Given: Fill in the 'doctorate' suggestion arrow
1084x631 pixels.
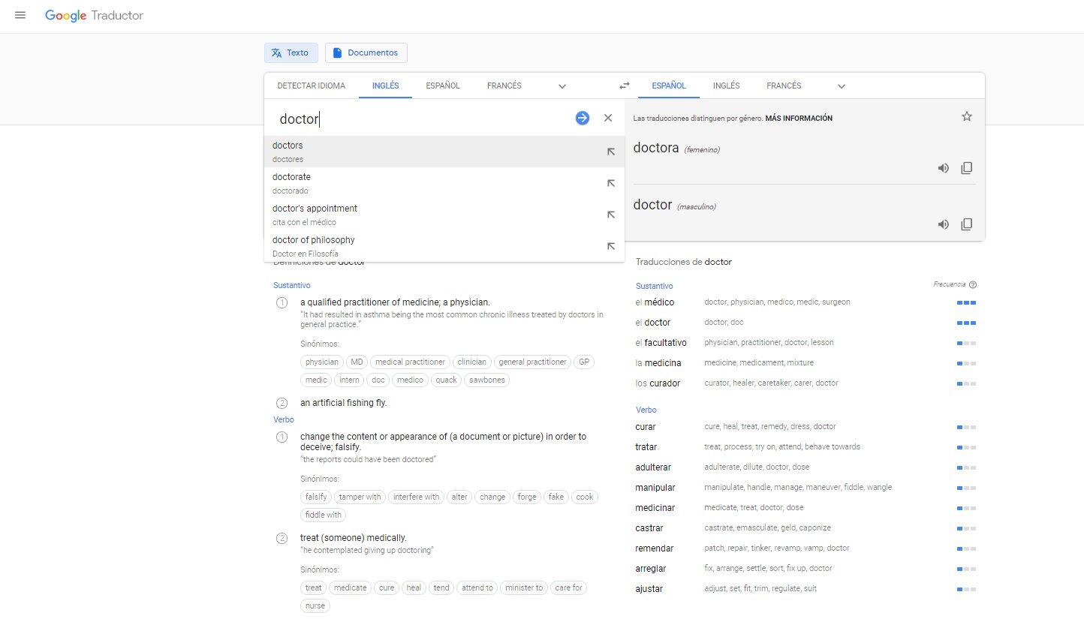Looking at the screenshot, I should (611, 183).
